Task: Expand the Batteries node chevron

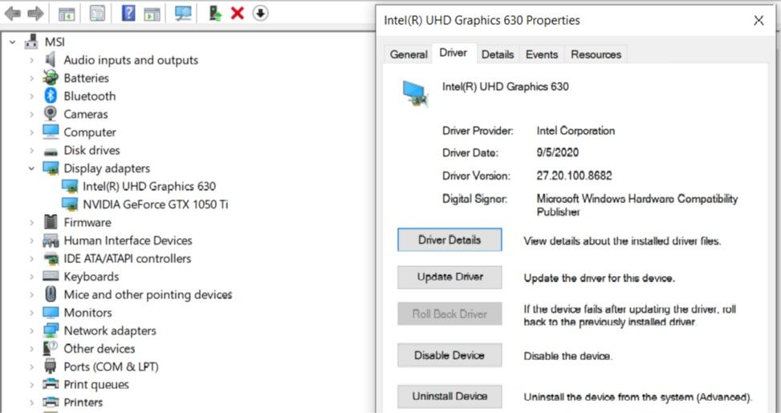Action: coord(31,78)
